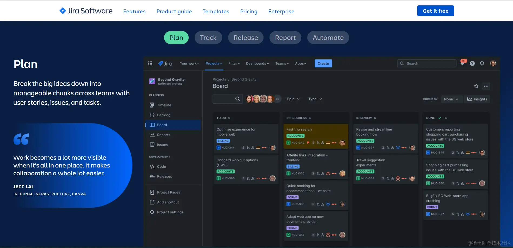This screenshot has width=513, height=248.
Task: Click the Code sidebar icon
Action: click(152, 166)
